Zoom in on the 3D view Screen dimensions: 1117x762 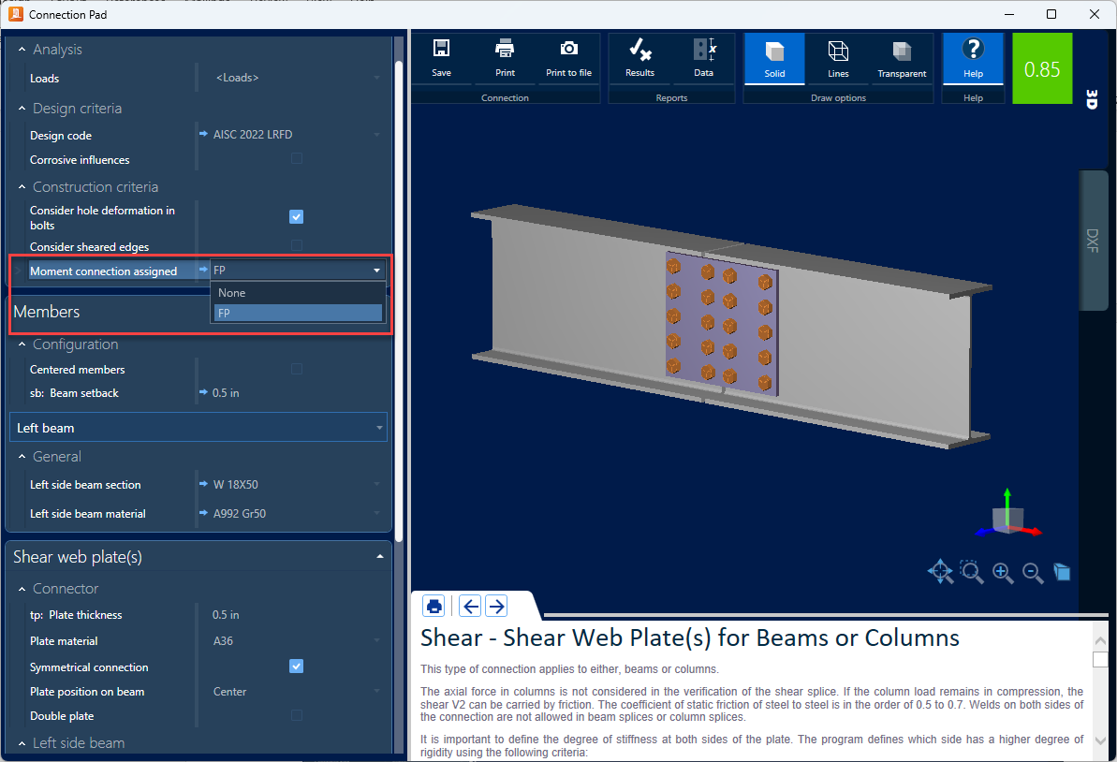(1003, 572)
